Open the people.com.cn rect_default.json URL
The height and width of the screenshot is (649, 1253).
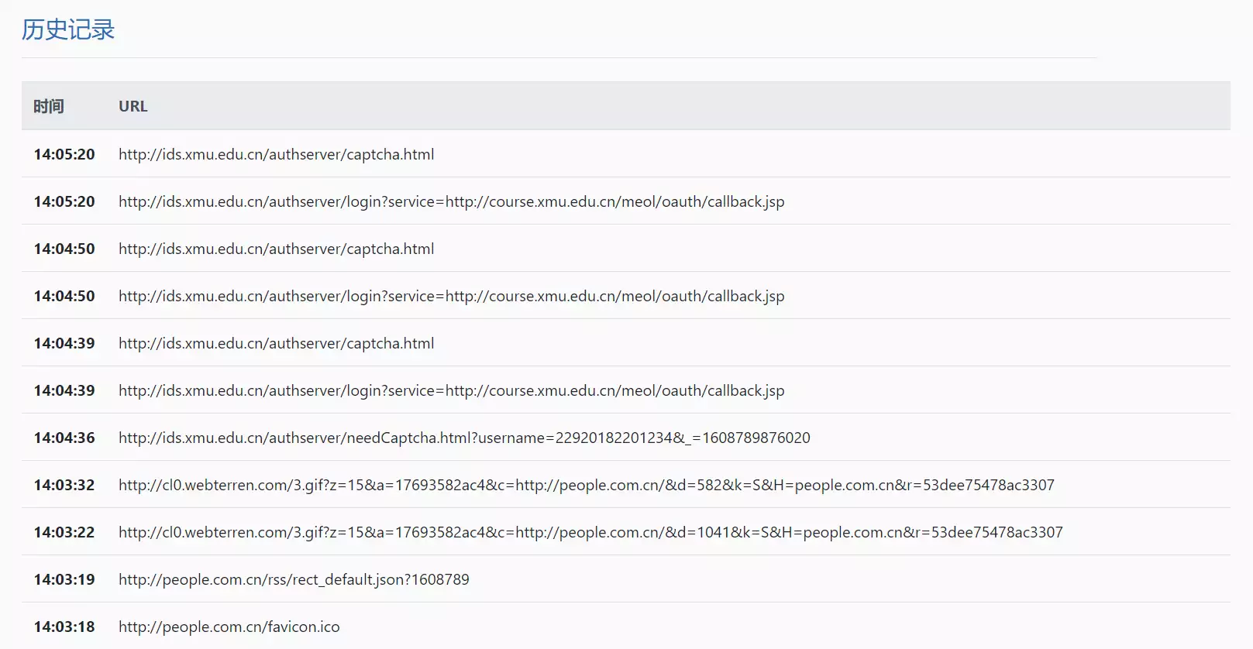[x=294, y=579]
